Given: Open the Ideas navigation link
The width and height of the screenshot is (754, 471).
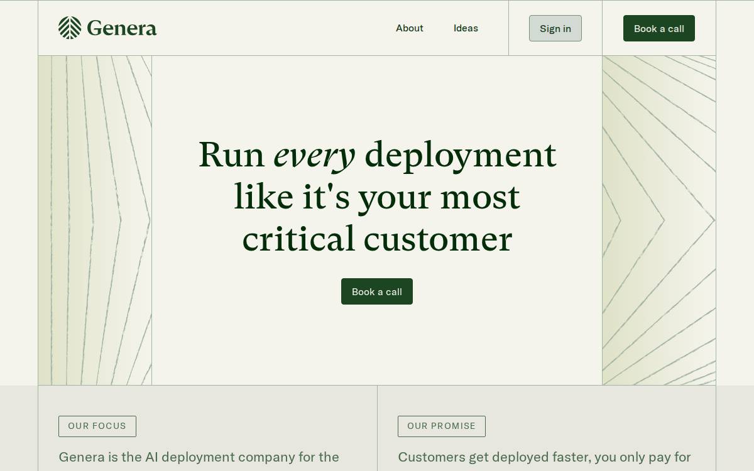Looking at the screenshot, I should pyautogui.click(x=466, y=28).
